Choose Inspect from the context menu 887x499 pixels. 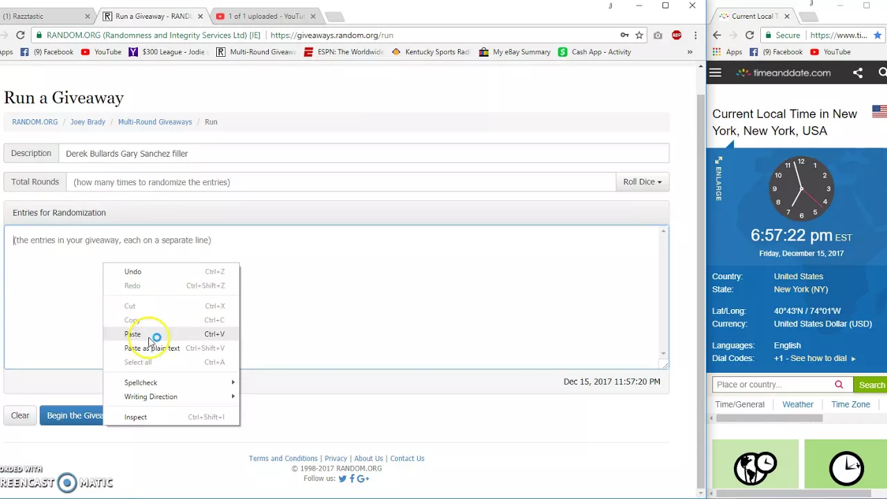171,417
